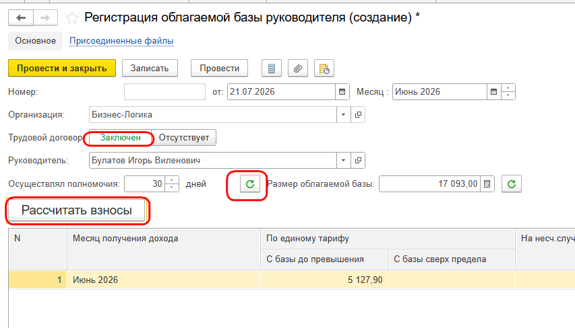
Task: Select table cell Июнь 2026 in row 1
Action: pyautogui.click(x=164, y=280)
